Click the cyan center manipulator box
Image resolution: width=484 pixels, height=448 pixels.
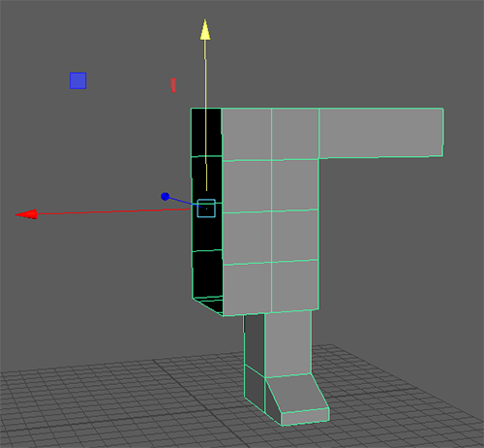(206, 208)
